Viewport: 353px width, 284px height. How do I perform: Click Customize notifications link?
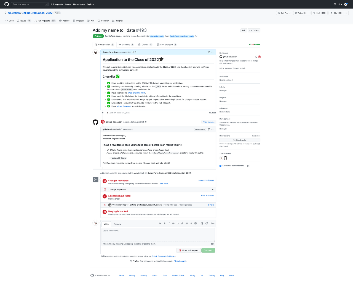click(x=256, y=136)
